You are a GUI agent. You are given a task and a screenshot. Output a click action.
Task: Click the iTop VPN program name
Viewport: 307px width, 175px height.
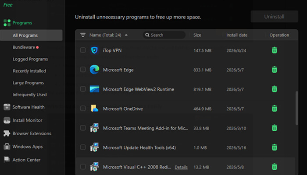tap(112, 50)
